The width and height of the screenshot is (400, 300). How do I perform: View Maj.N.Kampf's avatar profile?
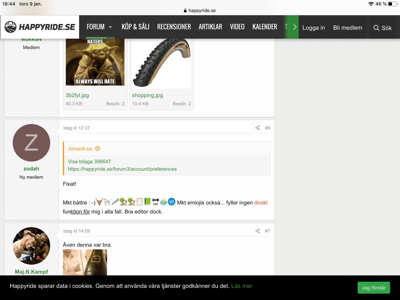tap(31, 246)
